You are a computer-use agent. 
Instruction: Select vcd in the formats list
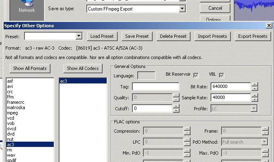pyautogui.click(x=30, y=118)
